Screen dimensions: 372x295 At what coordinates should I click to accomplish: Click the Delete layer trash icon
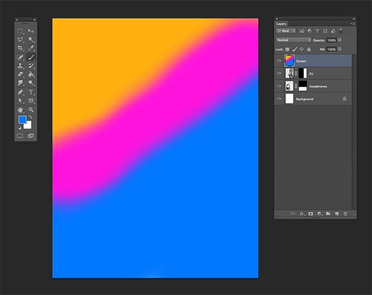[345, 214]
